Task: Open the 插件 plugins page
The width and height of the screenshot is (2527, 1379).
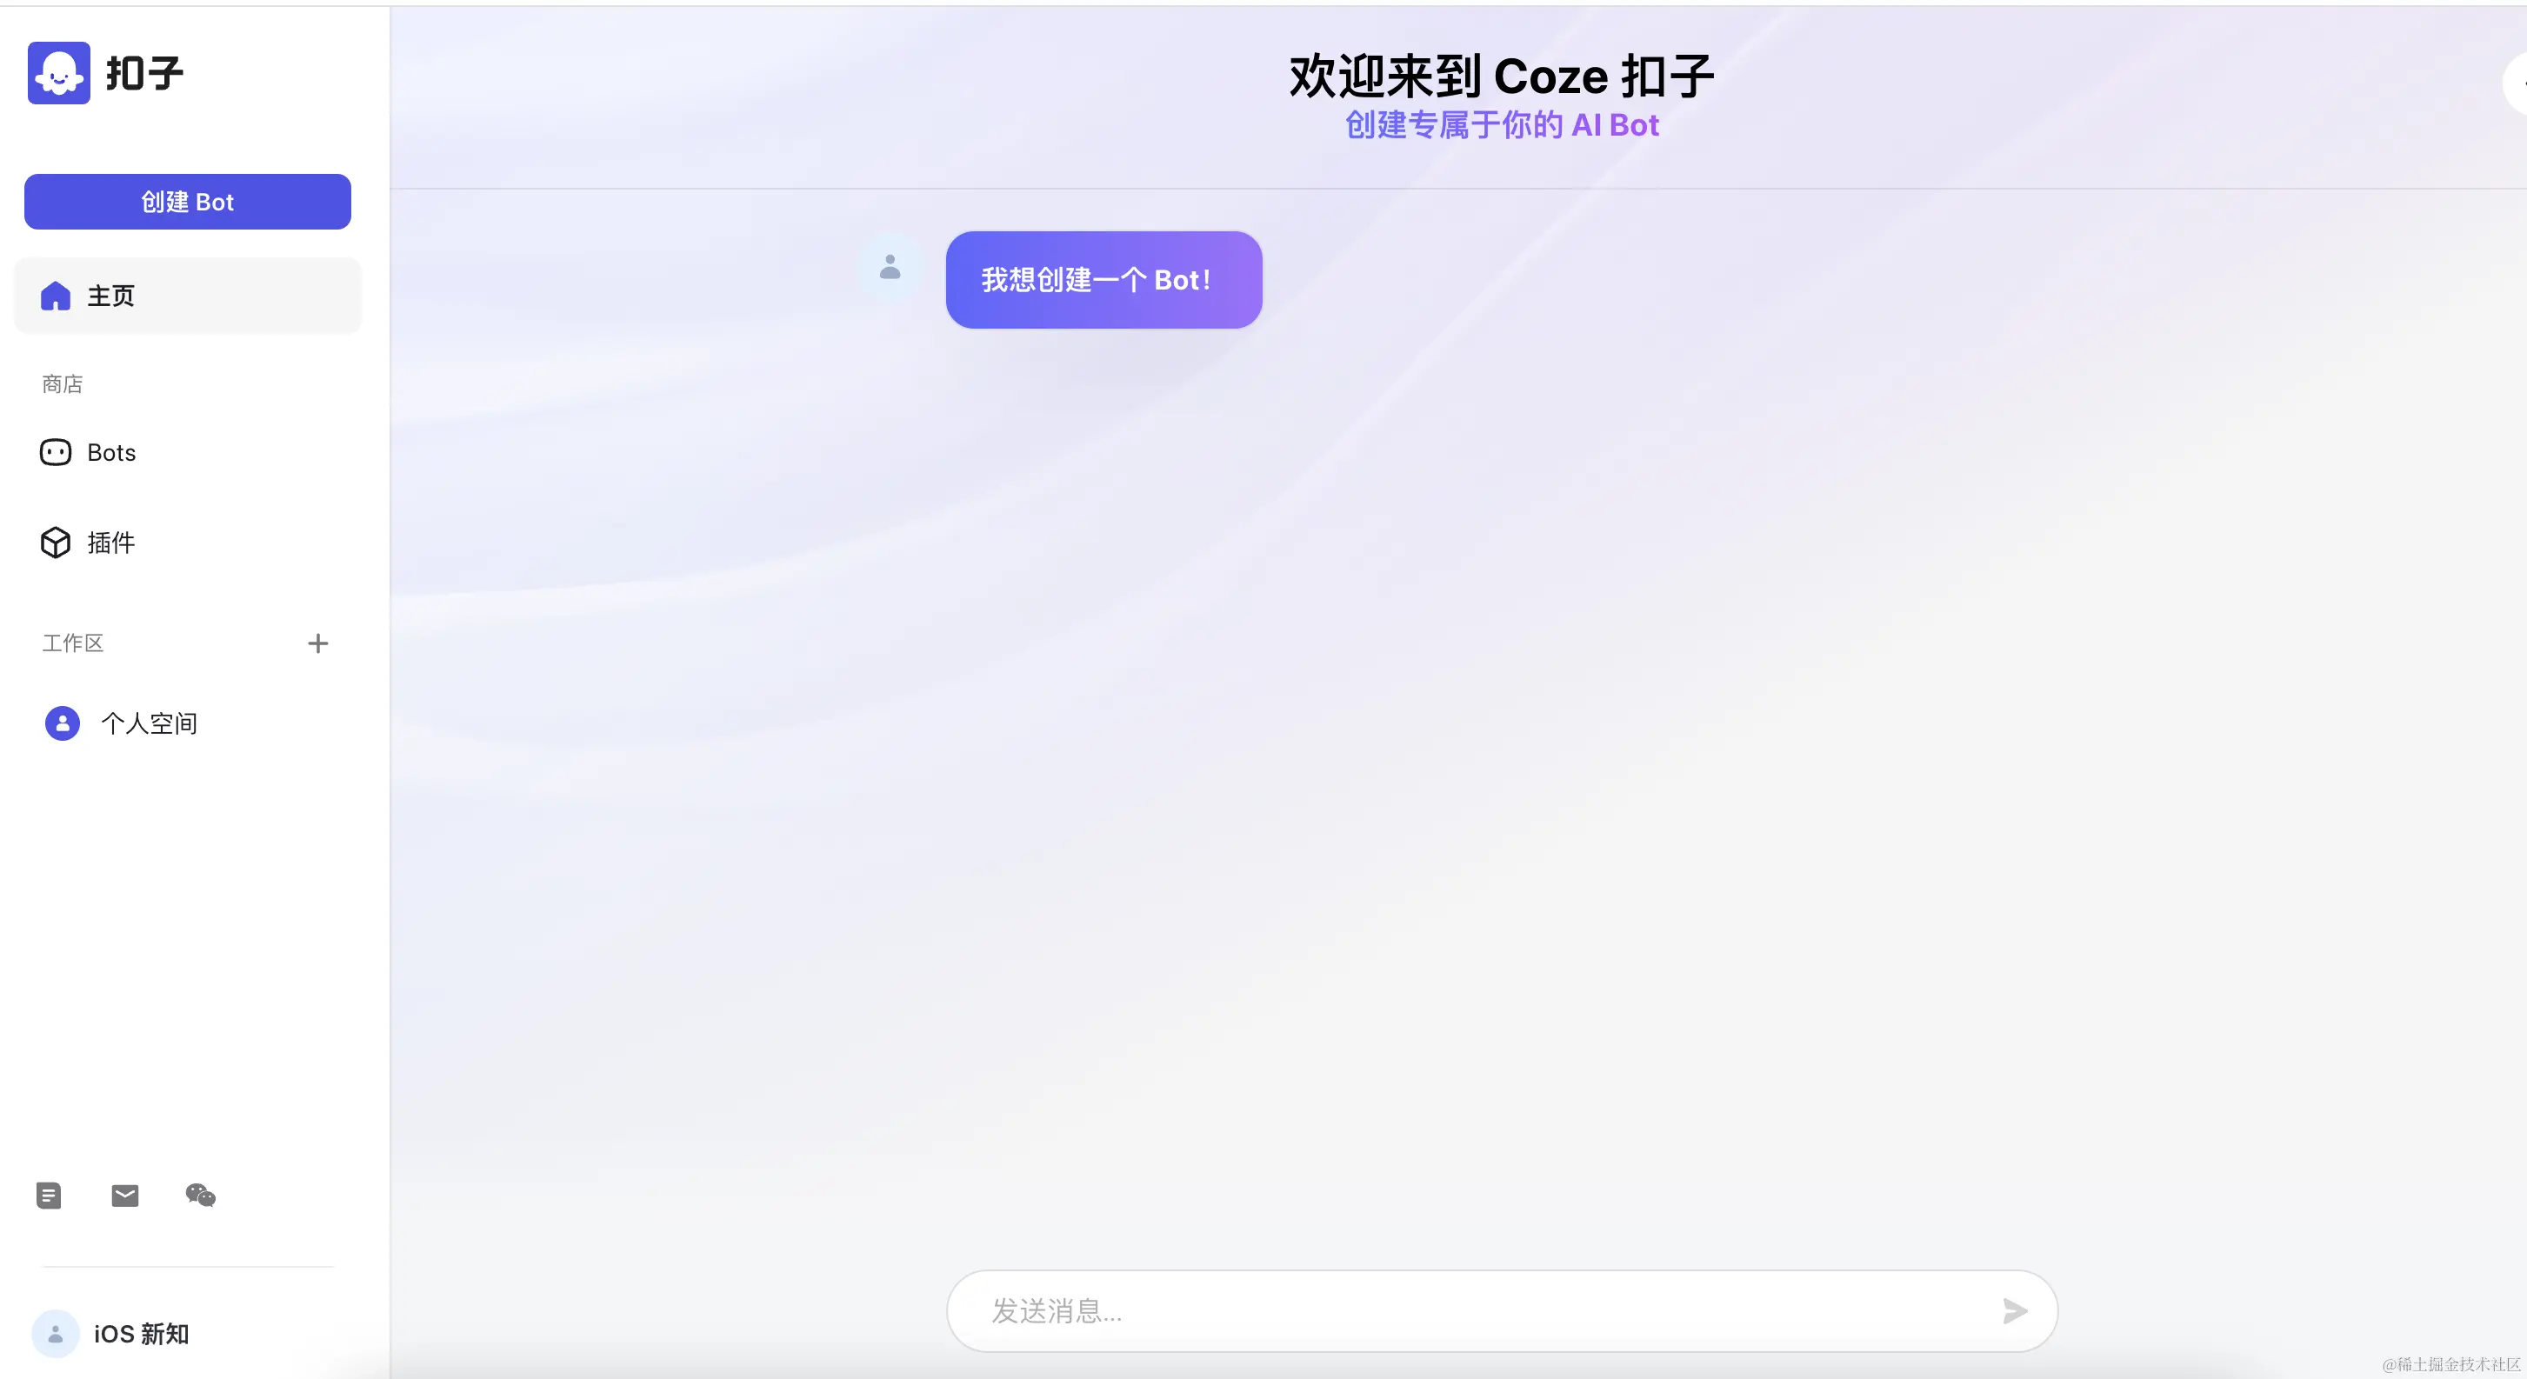Action: (x=110, y=543)
